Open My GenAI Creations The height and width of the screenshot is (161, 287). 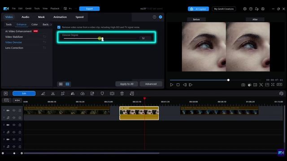224,9
